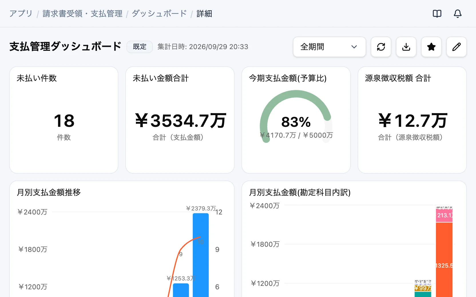This screenshot has width=476, height=297.
Task: Click the 月別支払金額(勘定科目内訳) chart title
Action: click(300, 192)
